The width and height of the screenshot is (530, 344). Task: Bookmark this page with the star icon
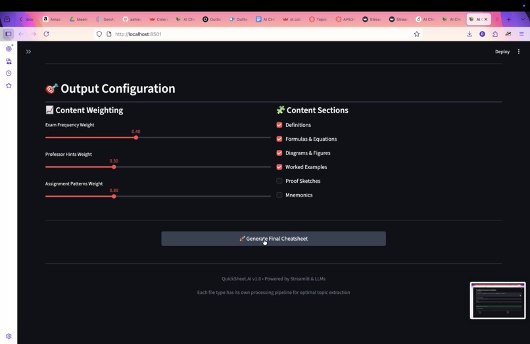tap(416, 34)
